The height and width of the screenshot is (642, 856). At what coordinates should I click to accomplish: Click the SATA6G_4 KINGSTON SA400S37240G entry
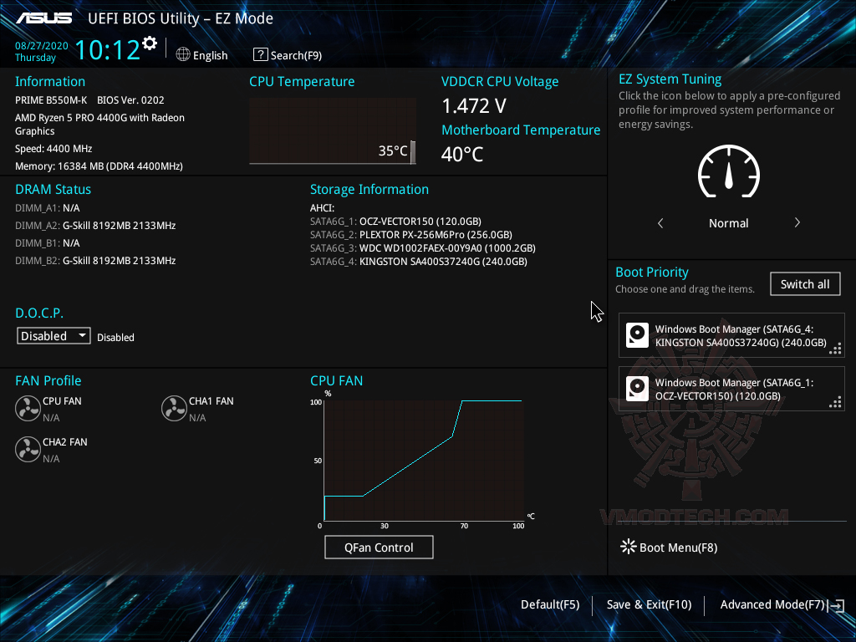[419, 262]
